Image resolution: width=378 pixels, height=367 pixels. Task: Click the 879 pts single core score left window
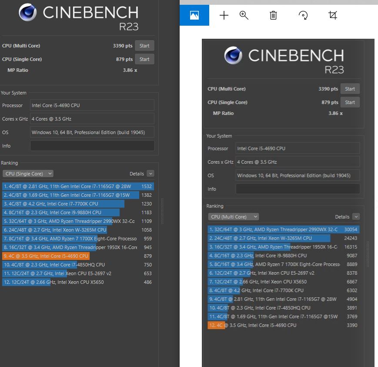tap(124, 59)
